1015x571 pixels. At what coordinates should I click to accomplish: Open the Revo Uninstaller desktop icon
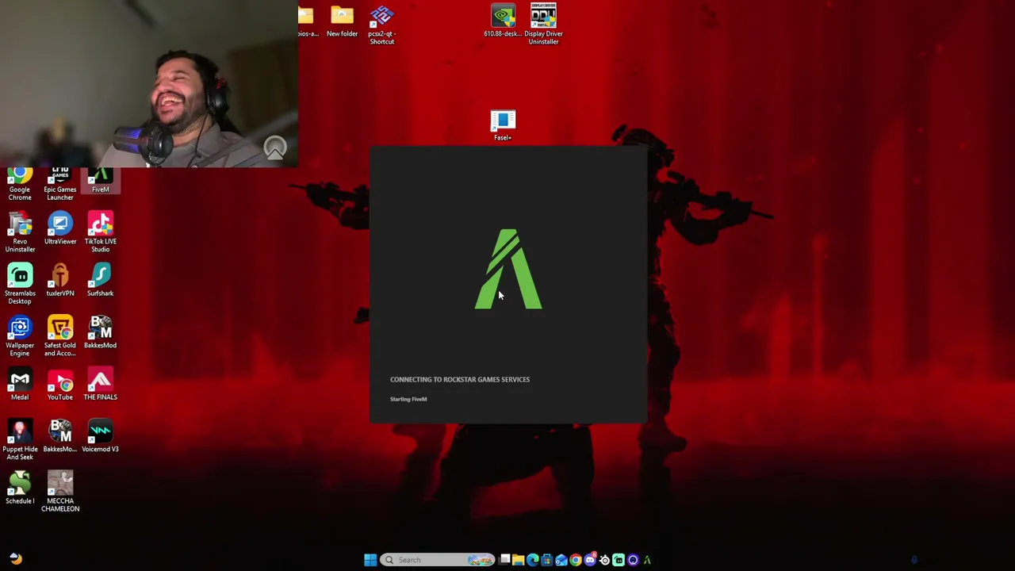20,232
